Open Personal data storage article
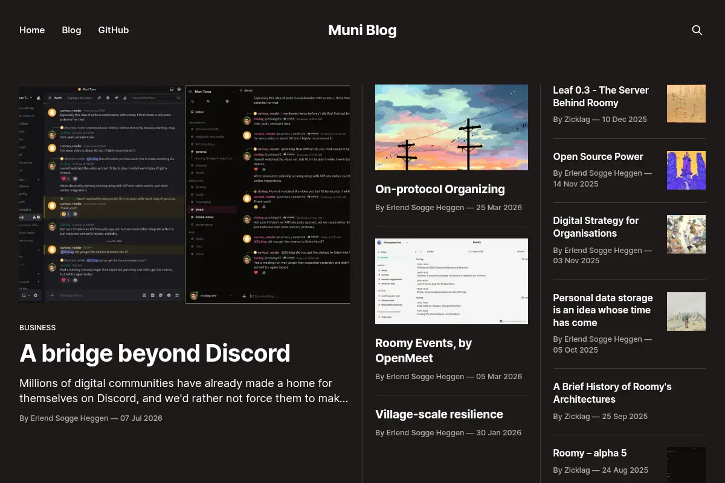Screen dimensions: 725x483 coord(603,310)
